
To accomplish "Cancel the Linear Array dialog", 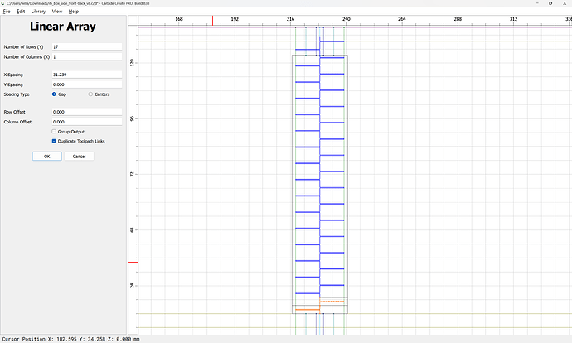I will point(78,156).
